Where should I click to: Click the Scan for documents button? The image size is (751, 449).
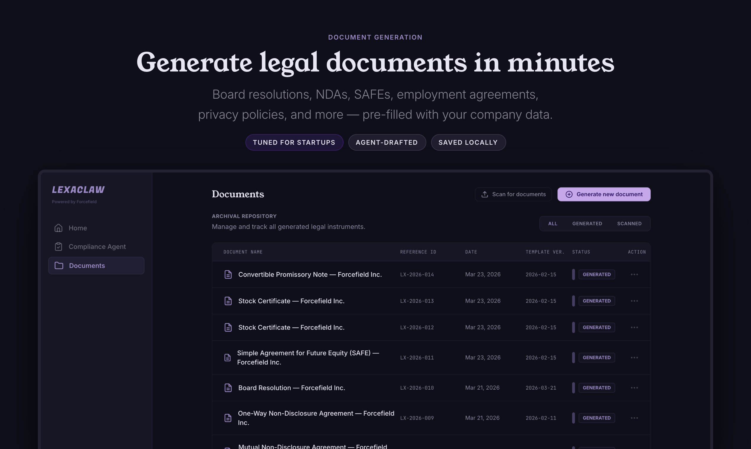[513, 194]
